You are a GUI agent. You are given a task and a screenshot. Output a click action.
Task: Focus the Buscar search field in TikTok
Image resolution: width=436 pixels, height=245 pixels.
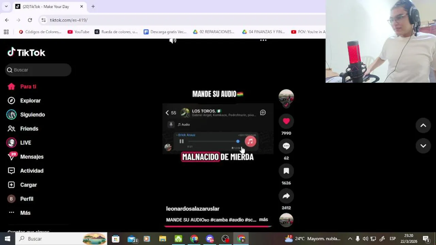tap(38, 70)
